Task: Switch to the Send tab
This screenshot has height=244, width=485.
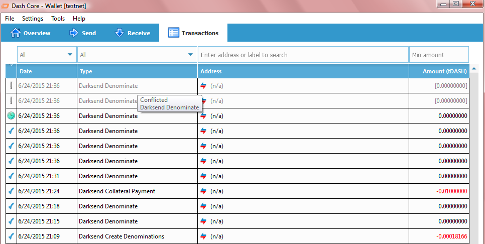Action: coord(82,33)
